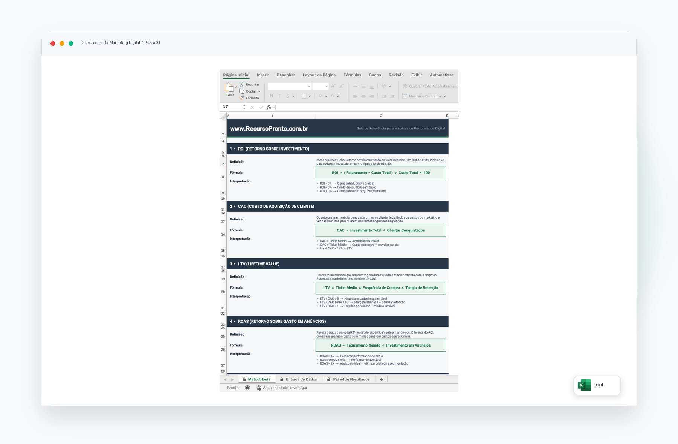Click the Excel file type badge
This screenshot has height=444, width=678.
(x=597, y=385)
